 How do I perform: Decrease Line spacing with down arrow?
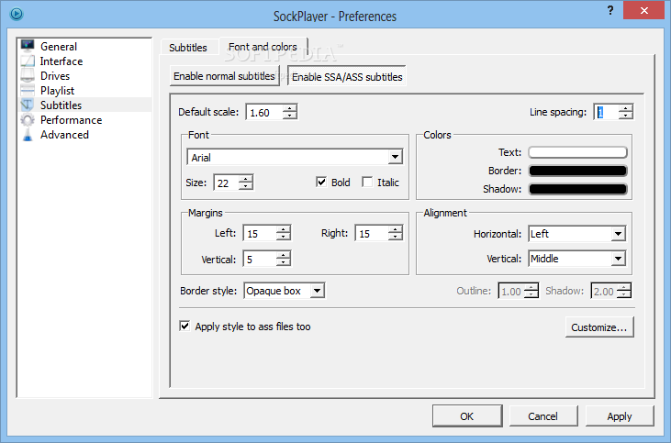point(626,116)
